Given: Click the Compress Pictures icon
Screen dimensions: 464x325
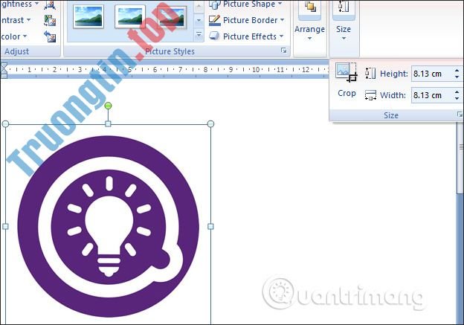Looking at the screenshot, I should coord(50,4).
